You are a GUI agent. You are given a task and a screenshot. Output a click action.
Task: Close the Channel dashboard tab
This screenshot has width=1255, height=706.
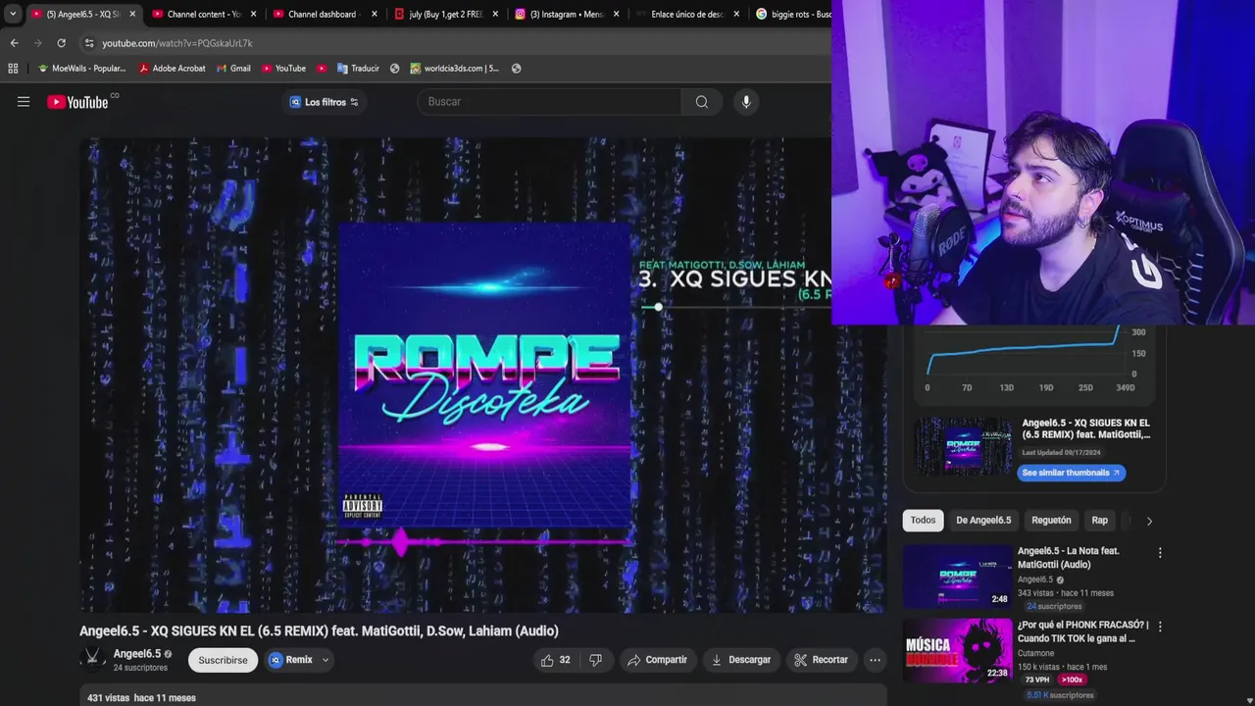pos(374,15)
